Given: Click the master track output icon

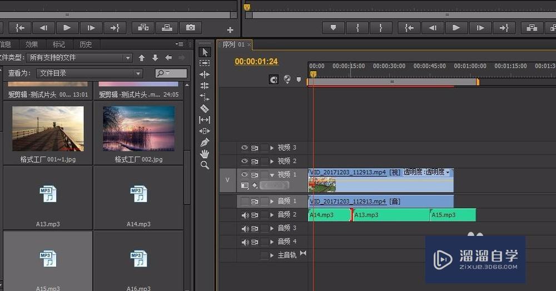Looking at the screenshot, I should 303,253.
